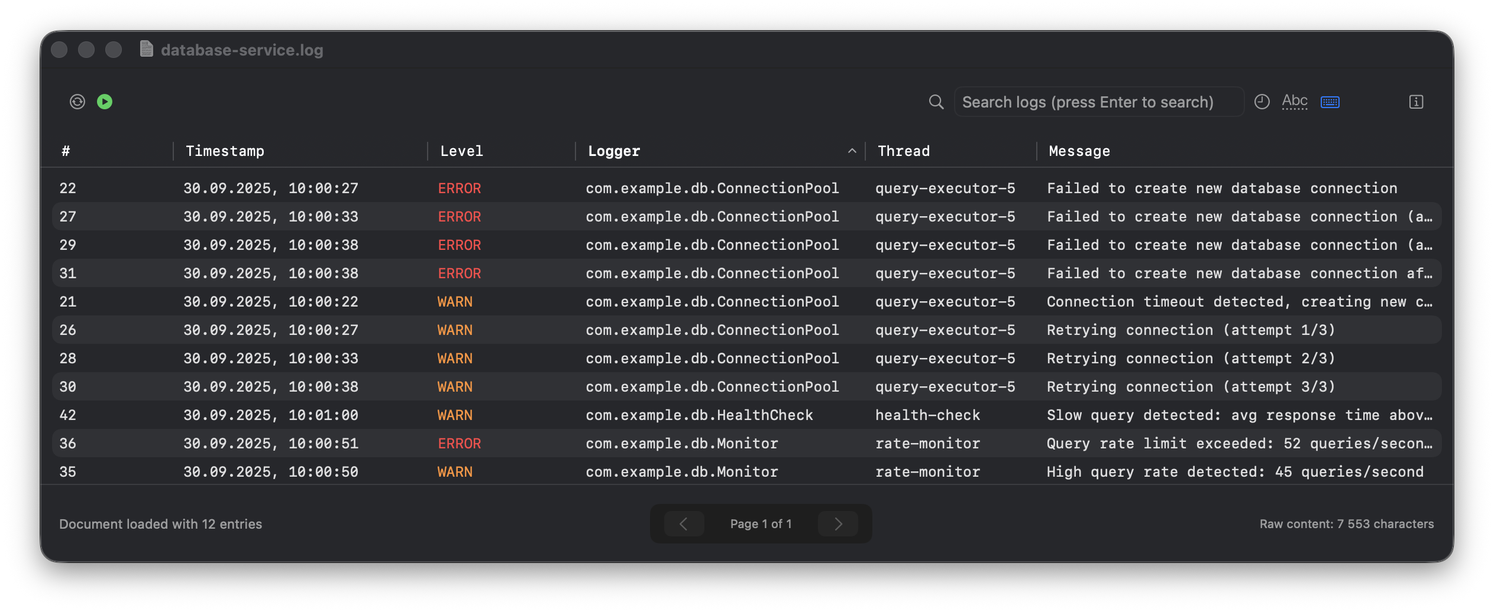Go to the next page arrow

coord(837,524)
